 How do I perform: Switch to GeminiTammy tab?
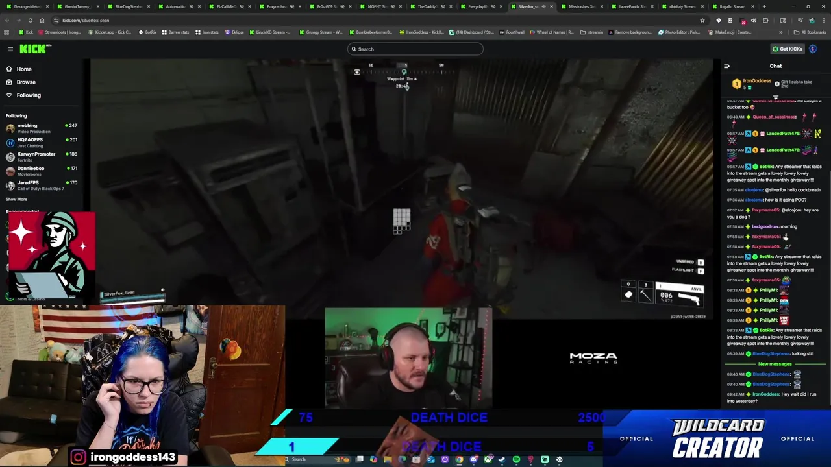pyautogui.click(x=77, y=6)
